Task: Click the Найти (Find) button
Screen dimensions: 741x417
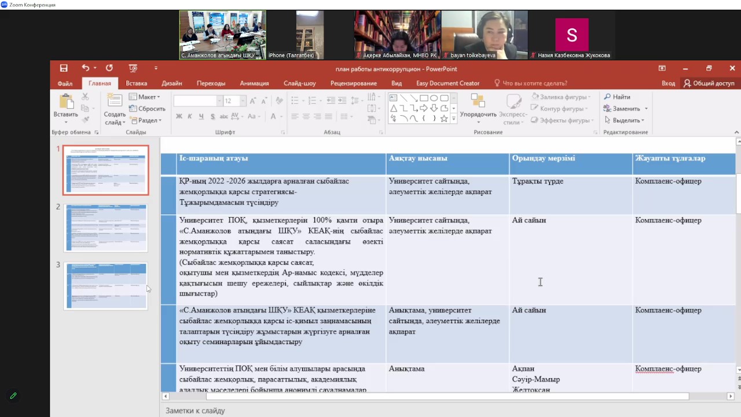Action: [x=617, y=97]
